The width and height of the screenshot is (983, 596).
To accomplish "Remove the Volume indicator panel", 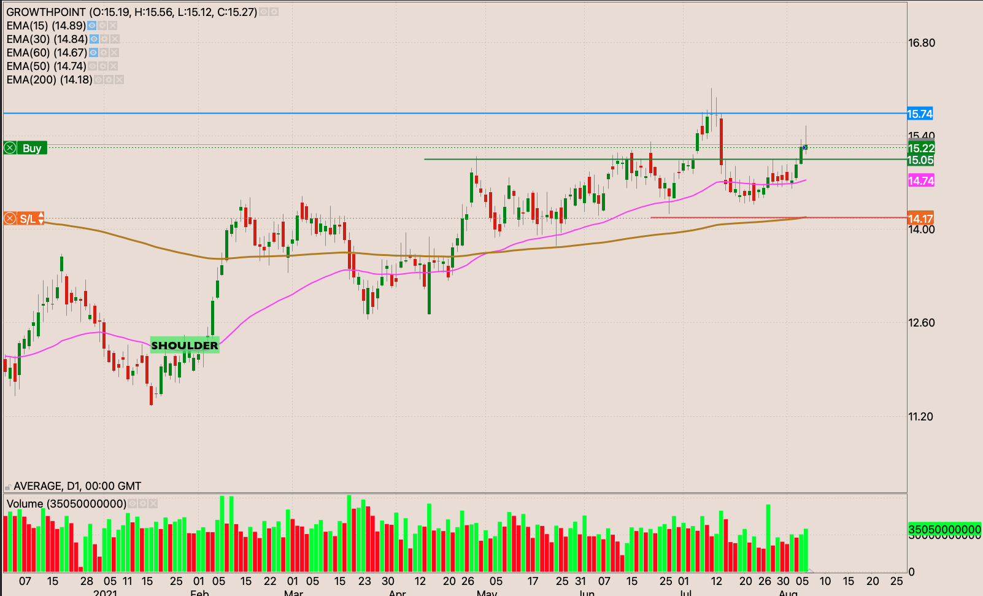I will pos(153,504).
